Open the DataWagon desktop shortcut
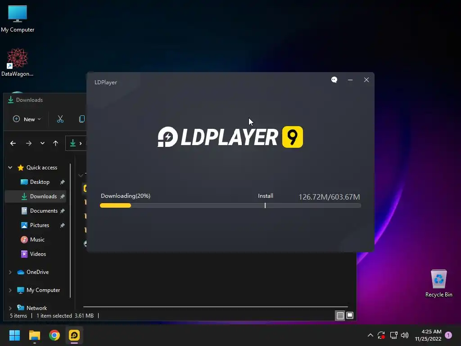 point(18,62)
